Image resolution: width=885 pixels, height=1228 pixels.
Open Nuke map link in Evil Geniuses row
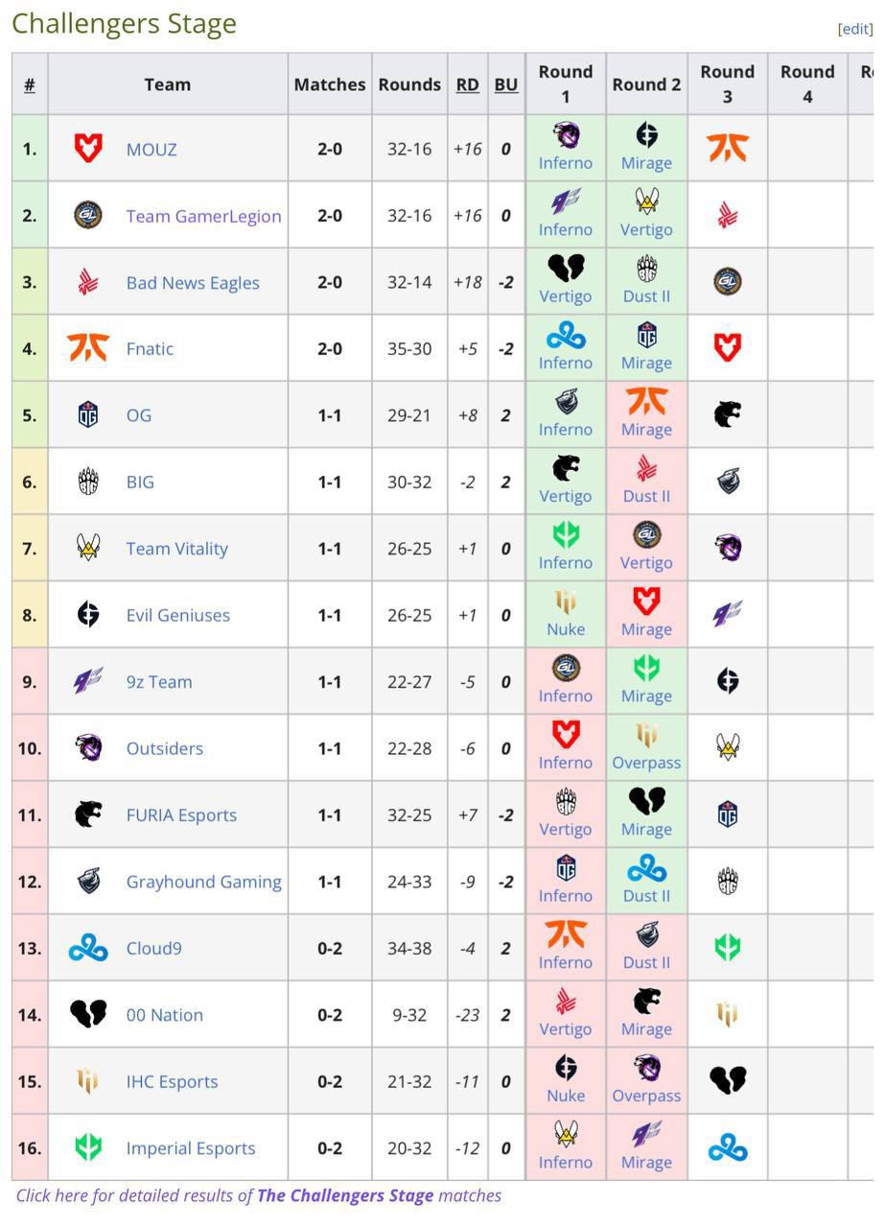tap(566, 629)
